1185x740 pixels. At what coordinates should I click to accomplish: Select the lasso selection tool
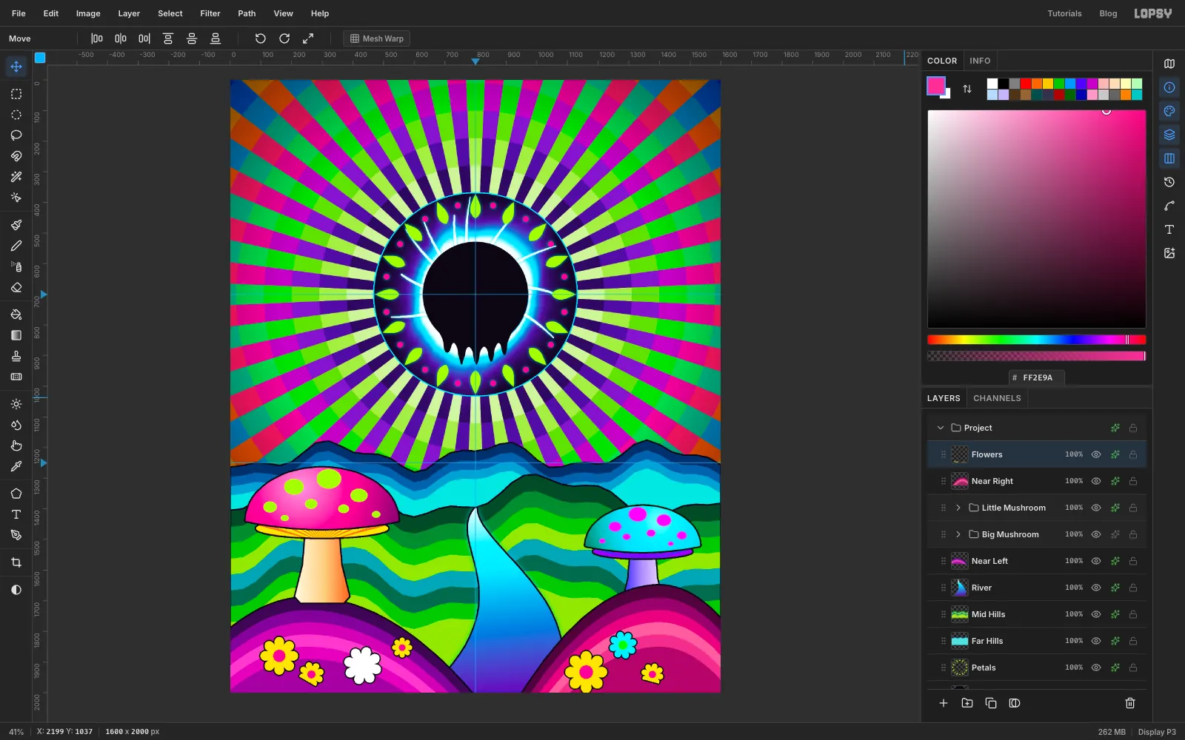[16, 135]
